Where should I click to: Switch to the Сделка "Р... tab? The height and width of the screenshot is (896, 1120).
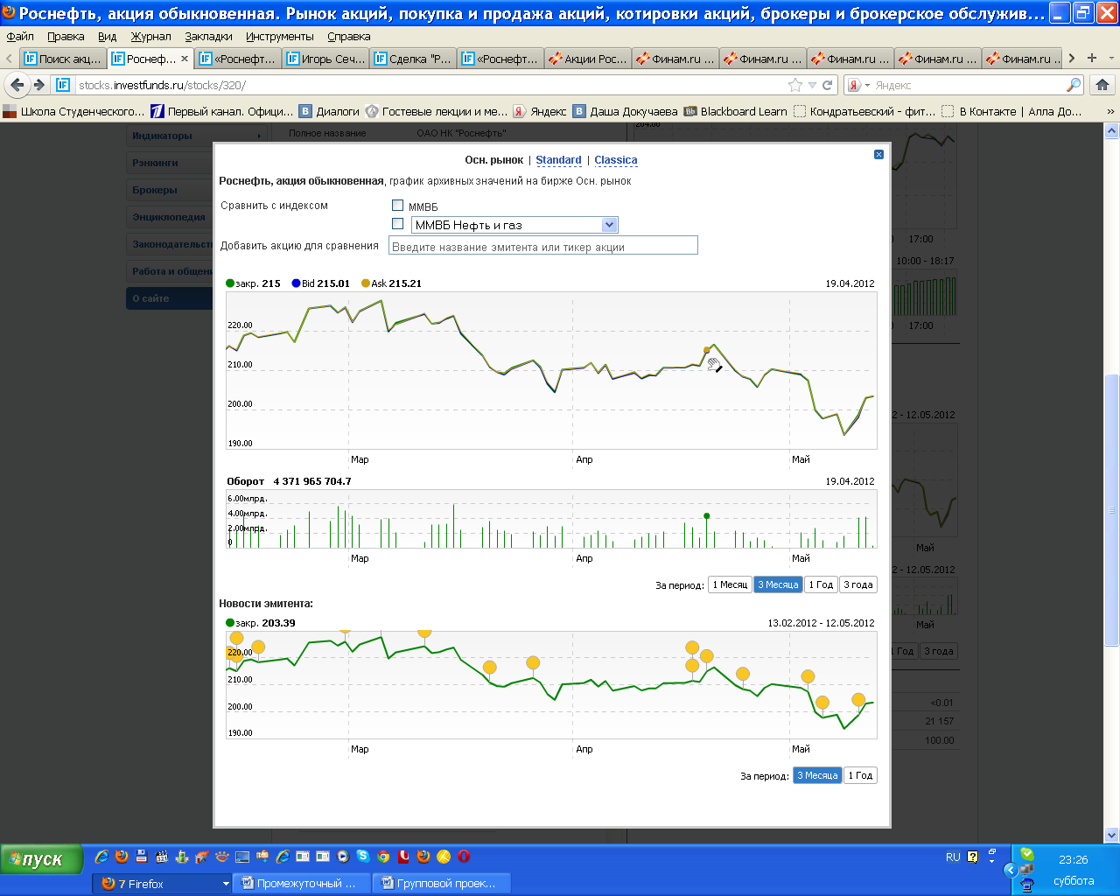(412, 59)
